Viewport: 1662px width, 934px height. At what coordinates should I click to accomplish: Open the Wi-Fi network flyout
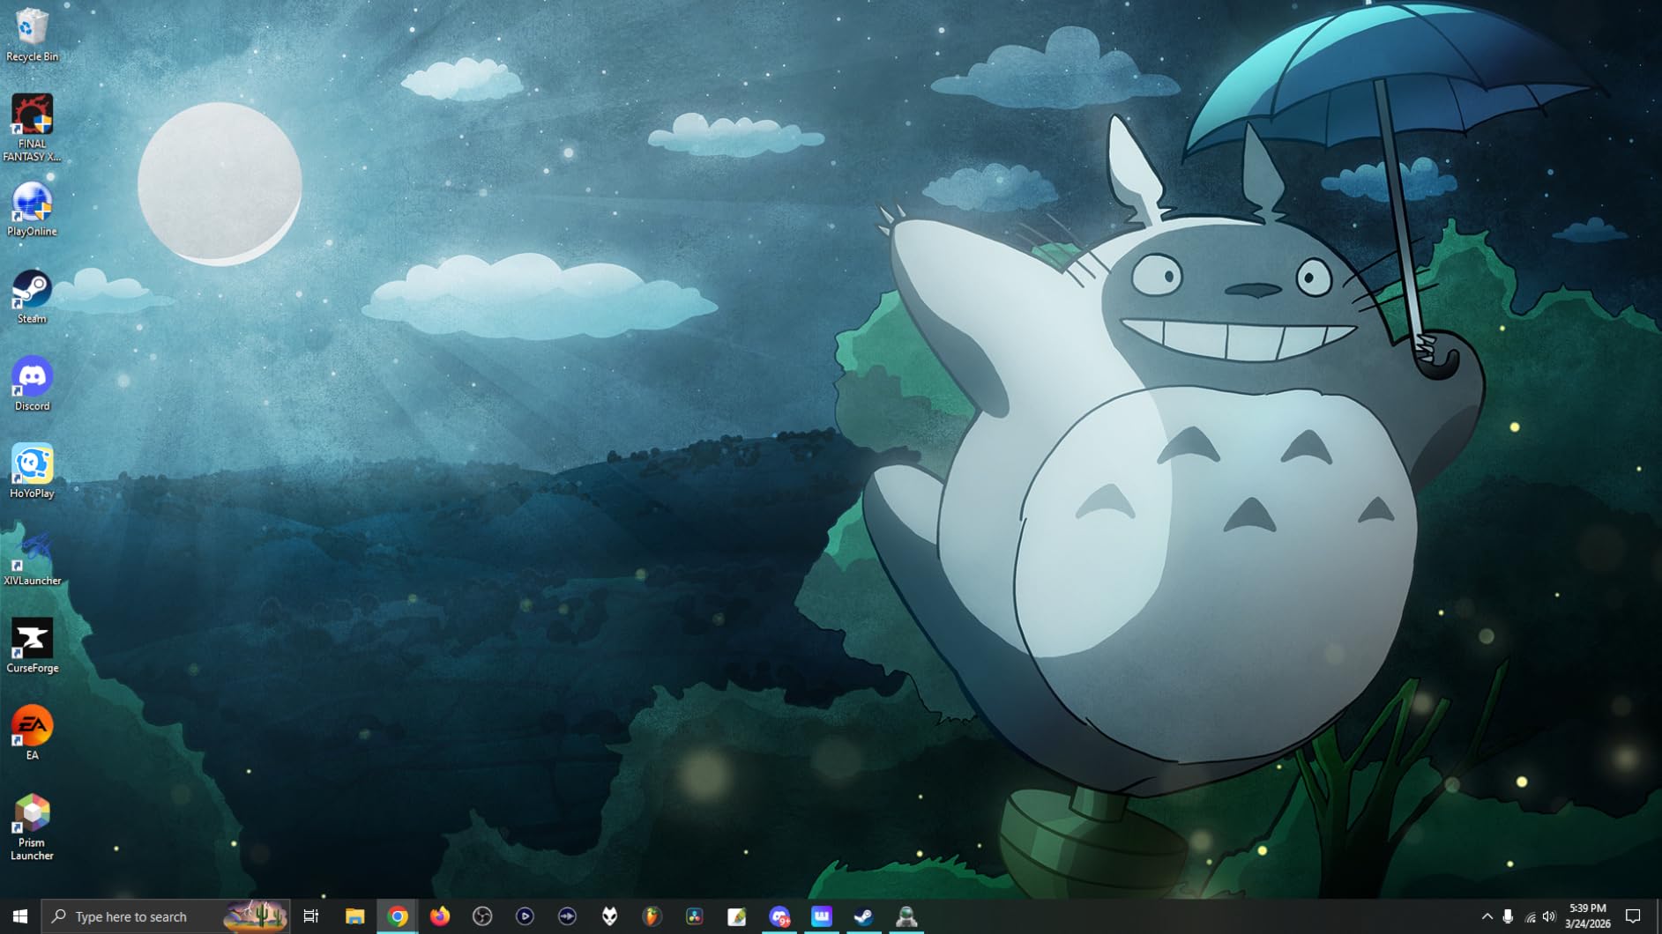1529,916
